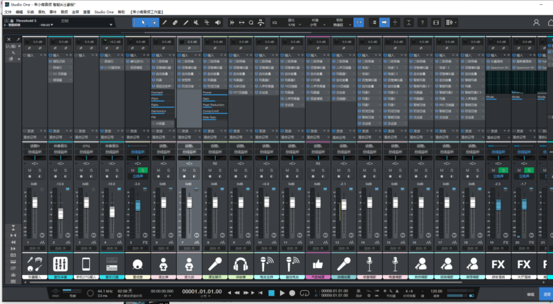Toggle the blue switch beside tempo meter
This screenshot has height=304, width=553.
[471, 296]
